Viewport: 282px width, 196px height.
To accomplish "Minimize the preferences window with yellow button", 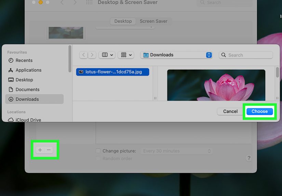I will (x=41, y=2).
